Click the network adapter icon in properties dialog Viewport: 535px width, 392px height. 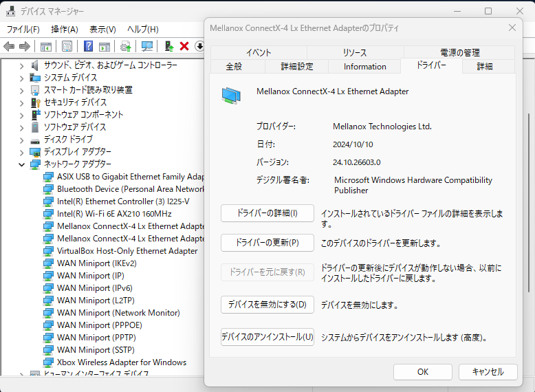point(231,96)
